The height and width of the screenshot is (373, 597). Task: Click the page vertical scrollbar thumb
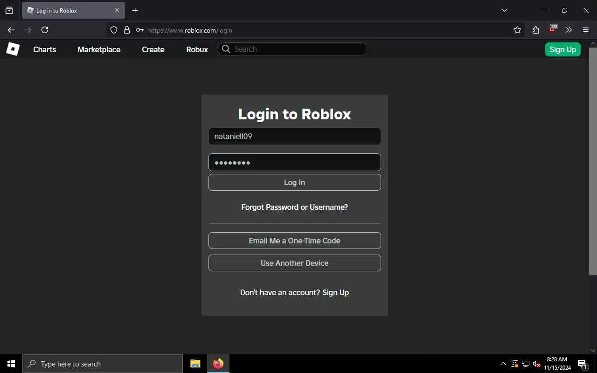[x=593, y=161]
